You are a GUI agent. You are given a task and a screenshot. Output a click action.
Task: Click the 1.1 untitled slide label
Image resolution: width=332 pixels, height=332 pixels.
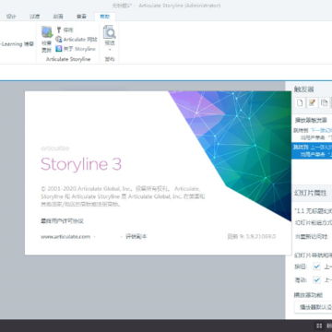313,211
